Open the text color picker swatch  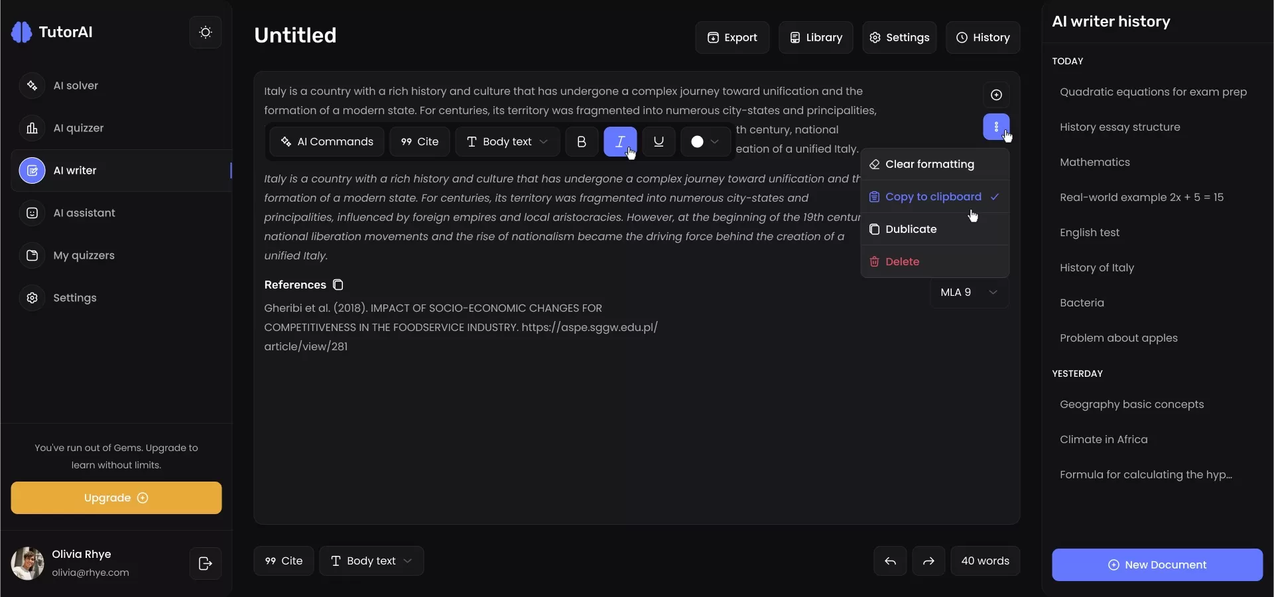pyautogui.click(x=705, y=142)
